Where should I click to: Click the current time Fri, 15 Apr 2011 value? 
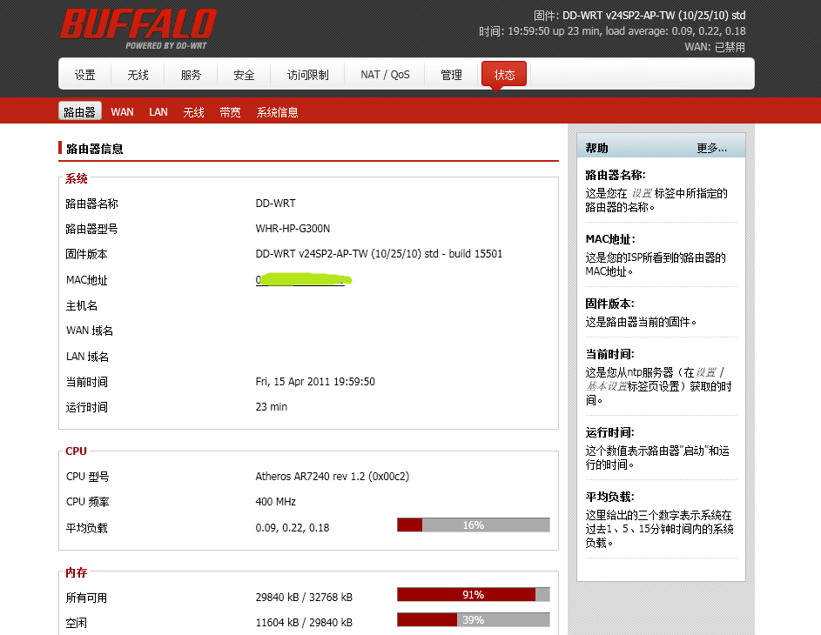(315, 381)
